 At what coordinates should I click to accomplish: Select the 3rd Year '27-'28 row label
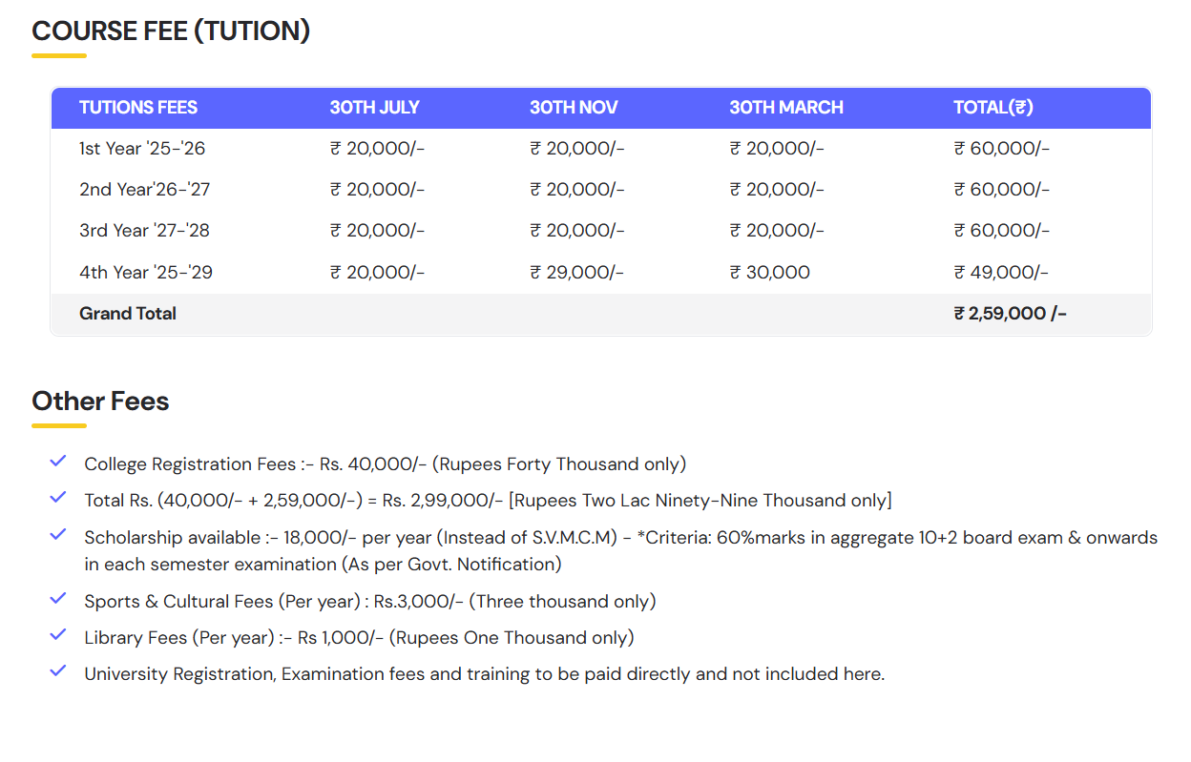[x=144, y=231]
